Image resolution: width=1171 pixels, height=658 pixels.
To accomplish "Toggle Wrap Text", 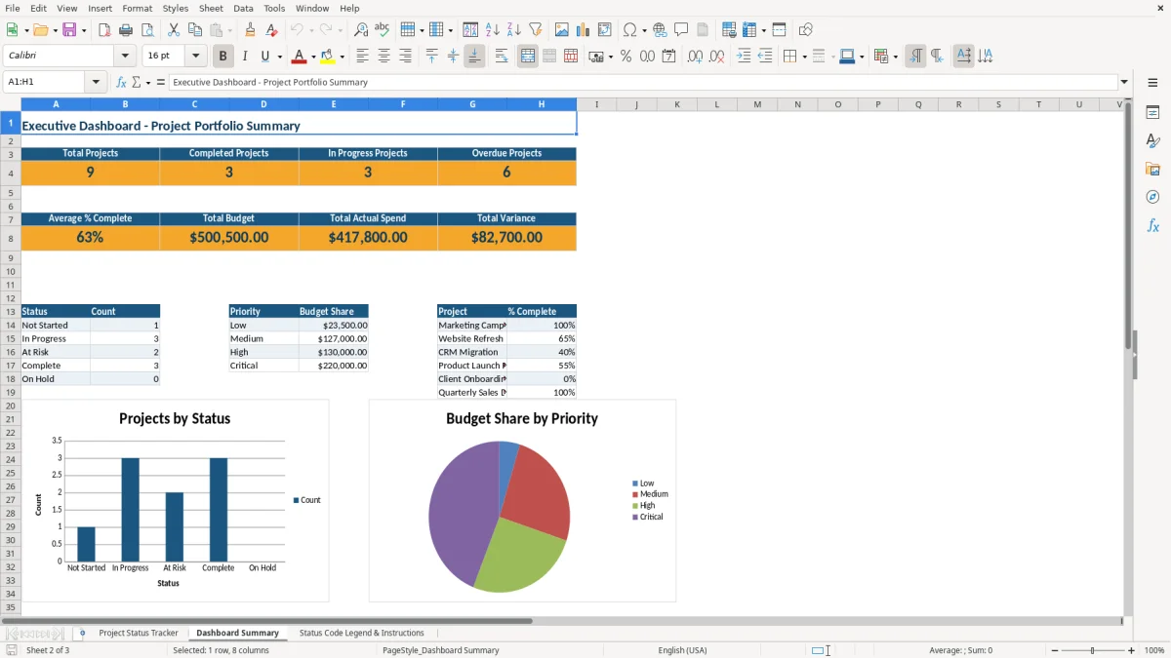I will [502, 57].
